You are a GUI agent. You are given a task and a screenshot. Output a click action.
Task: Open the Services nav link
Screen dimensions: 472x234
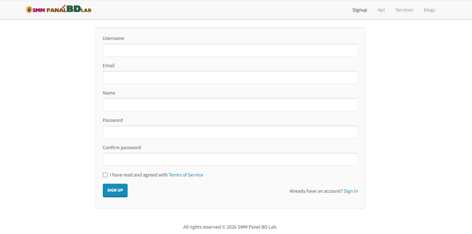404,10
